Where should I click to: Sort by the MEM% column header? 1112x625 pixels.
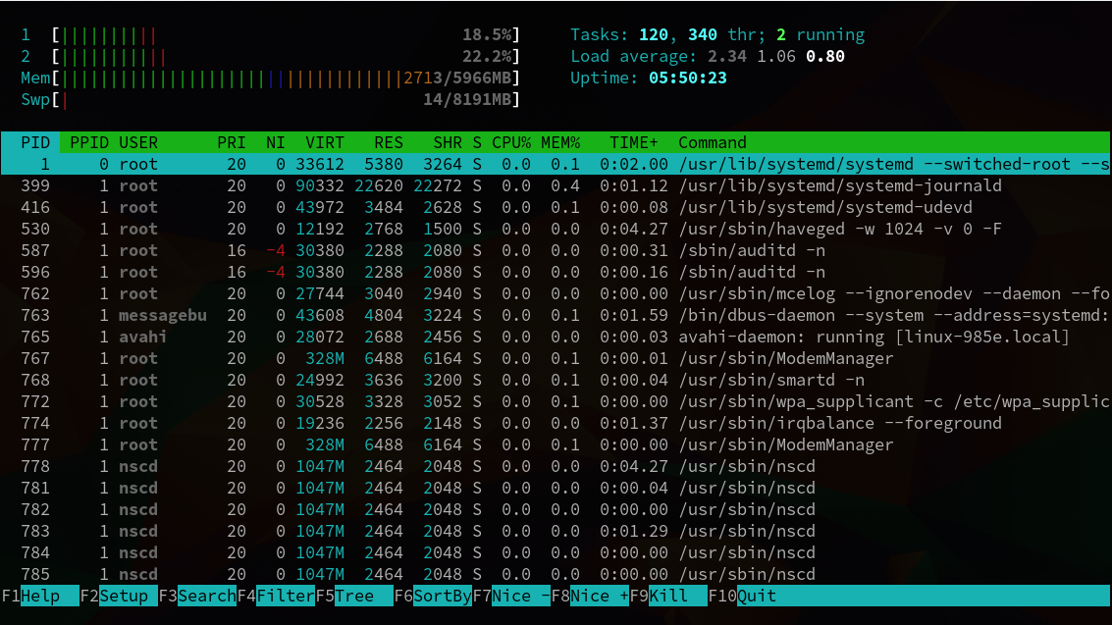click(x=560, y=142)
